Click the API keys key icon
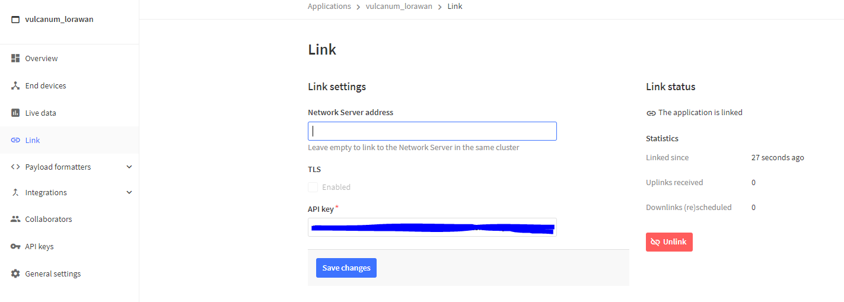This screenshot has width=844, height=302. 15,246
